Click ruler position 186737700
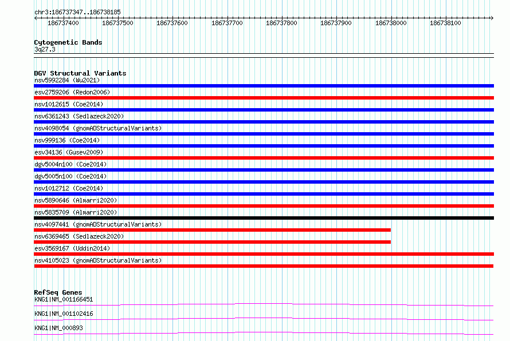Screen dimensions: 510x341 (227, 23)
